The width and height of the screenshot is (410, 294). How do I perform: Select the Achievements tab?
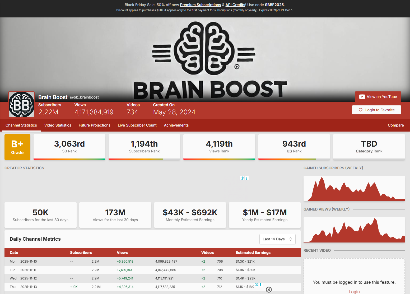coord(176,125)
